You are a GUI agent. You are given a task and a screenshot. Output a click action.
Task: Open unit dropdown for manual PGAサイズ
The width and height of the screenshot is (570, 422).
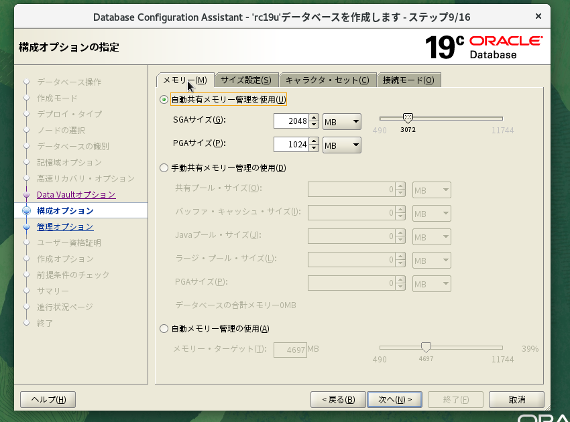tap(431, 283)
